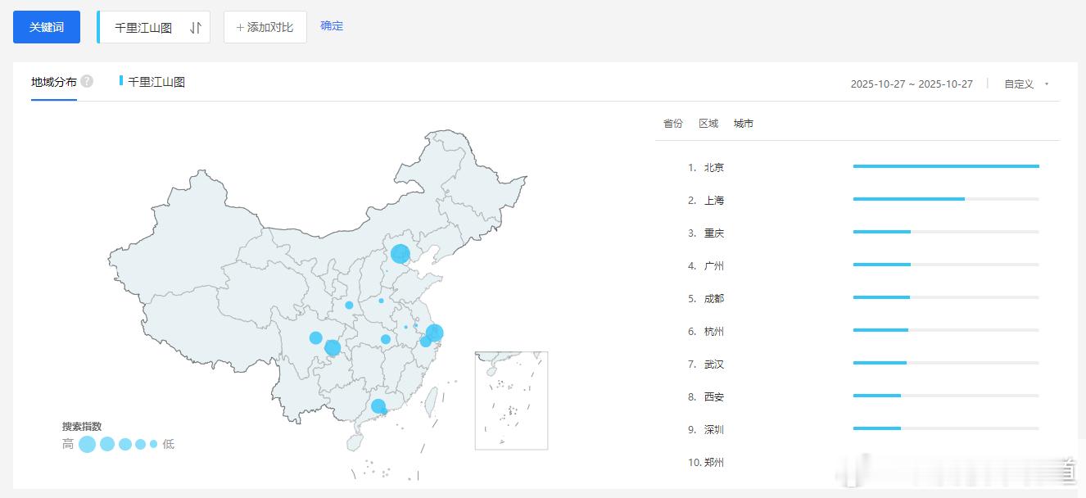Screen dimensions: 1086x498
Task: Click the 重庆 search index bar
Action: [946, 232]
